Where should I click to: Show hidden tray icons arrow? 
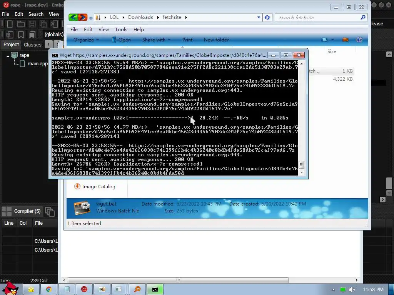click(333, 290)
